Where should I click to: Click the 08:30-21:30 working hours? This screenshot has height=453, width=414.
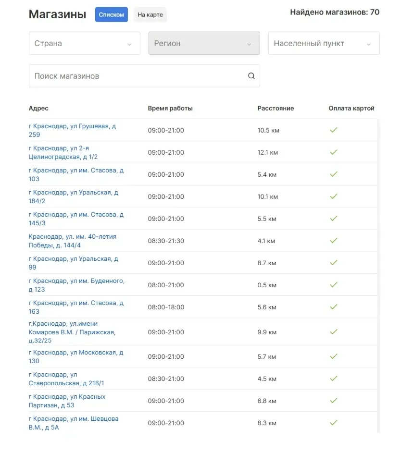click(166, 241)
